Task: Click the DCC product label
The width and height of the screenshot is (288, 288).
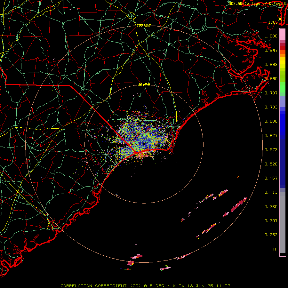Action: (281, 19)
